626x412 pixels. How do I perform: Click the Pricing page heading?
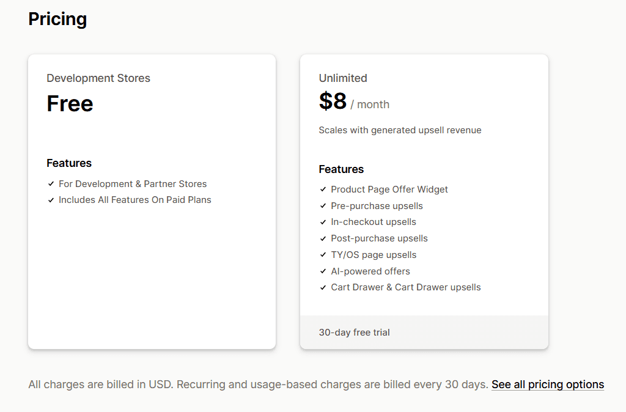57,19
